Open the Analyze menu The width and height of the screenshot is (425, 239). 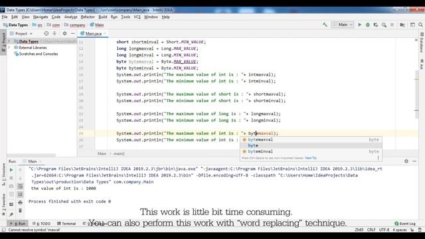pos(71,17)
